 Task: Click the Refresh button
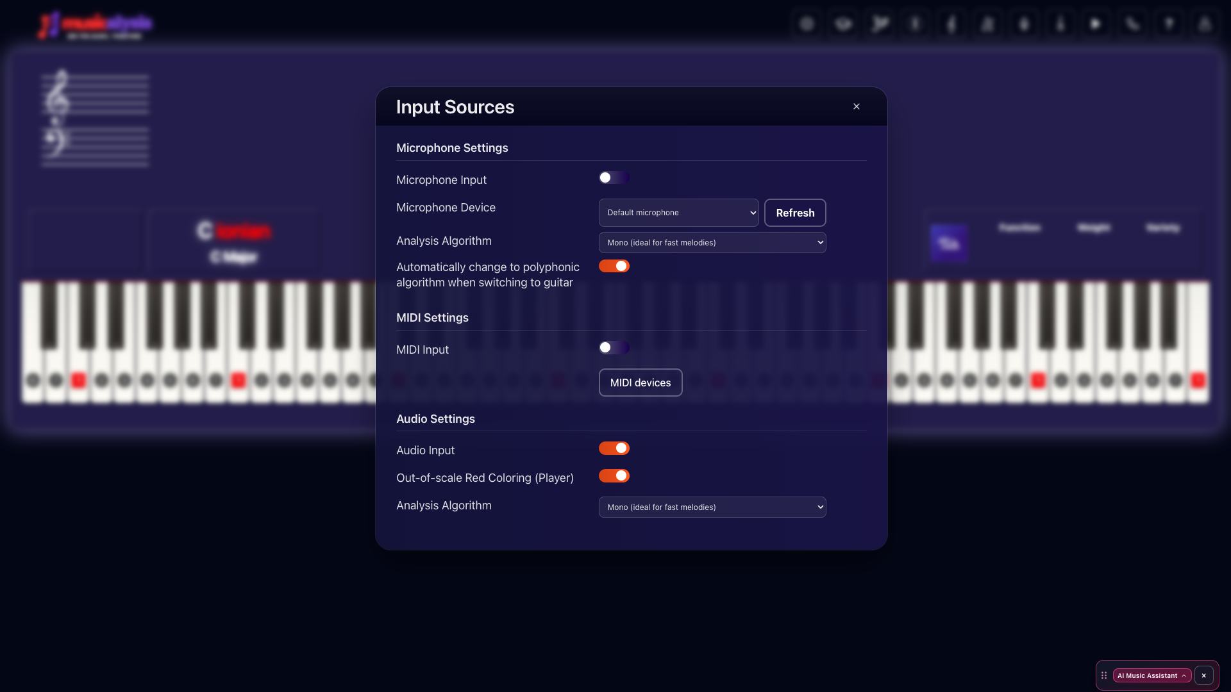click(795, 213)
